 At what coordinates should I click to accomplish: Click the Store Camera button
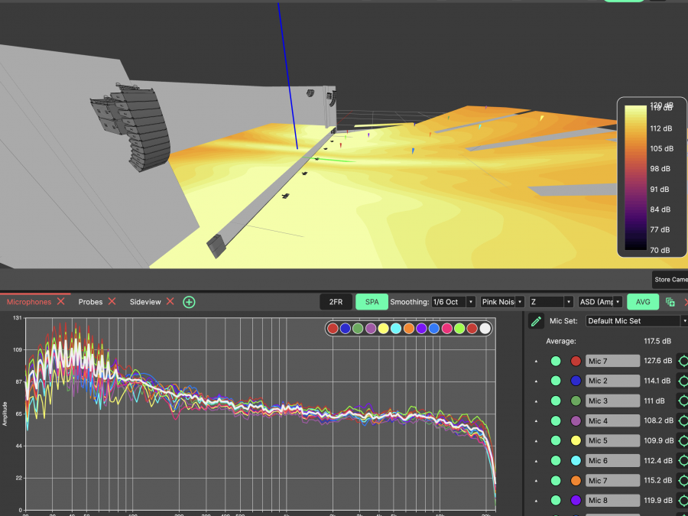point(670,280)
